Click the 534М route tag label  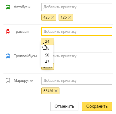point(48,91)
